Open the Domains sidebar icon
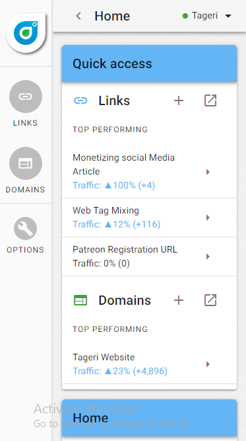 point(26,163)
